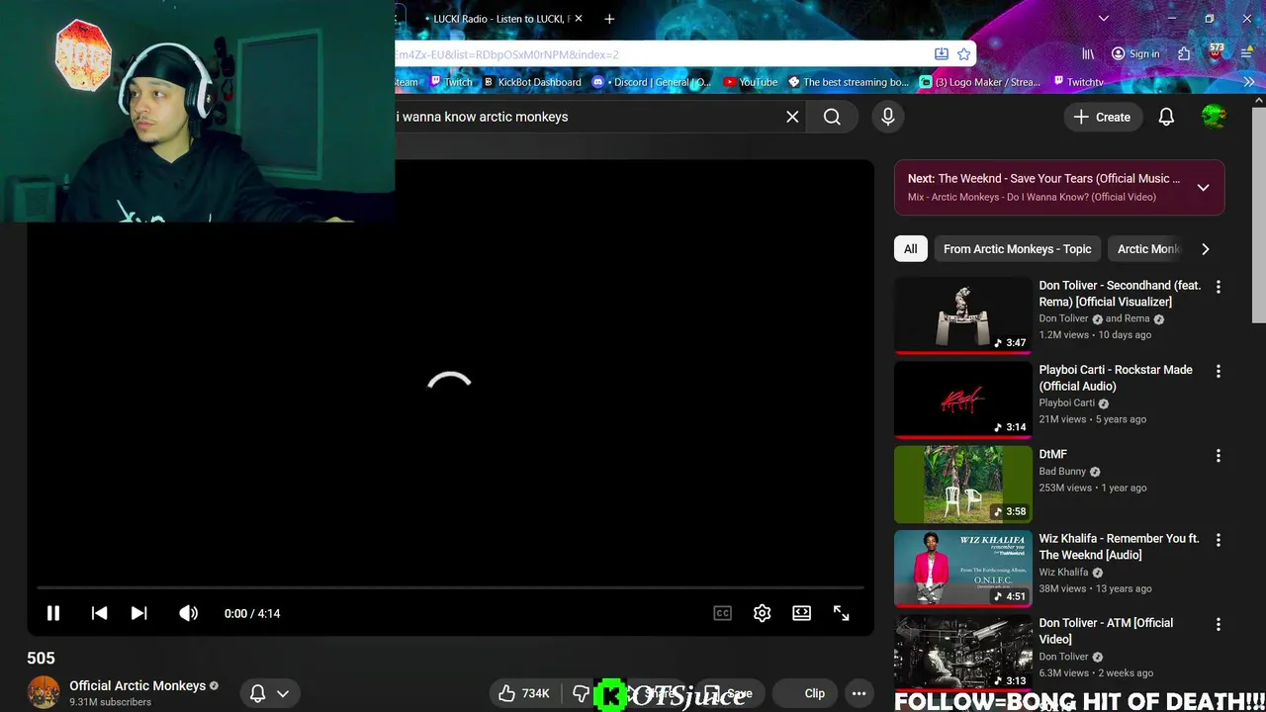The image size is (1266, 712).
Task: Open player settings gear
Action: click(x=762, y=613)
